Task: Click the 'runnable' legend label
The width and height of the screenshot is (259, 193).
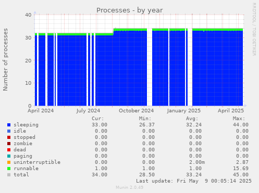Action: (x=26, y=169)
